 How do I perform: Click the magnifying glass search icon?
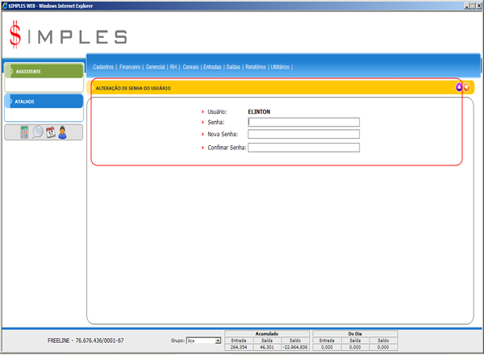pyautogui.click(x=38, y=132)
